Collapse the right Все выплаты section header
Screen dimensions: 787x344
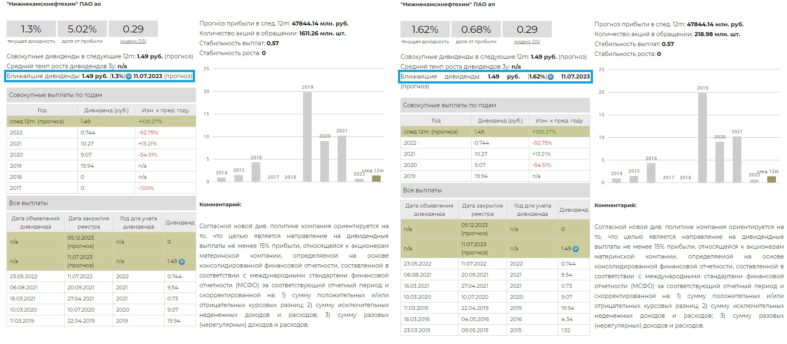tap(495, 190)
